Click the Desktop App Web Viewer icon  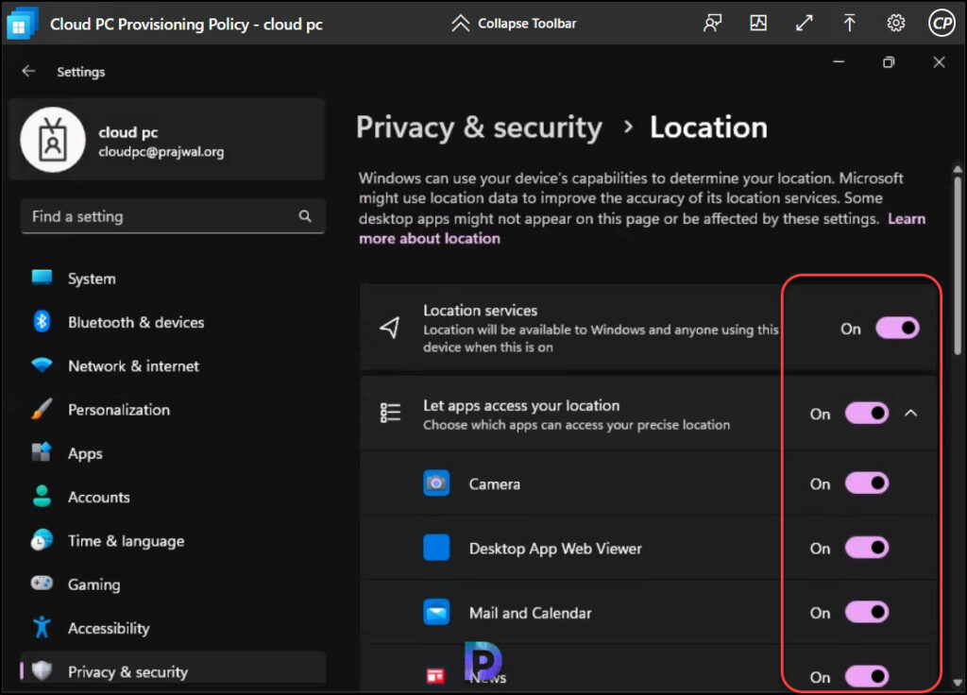point(436,548)
